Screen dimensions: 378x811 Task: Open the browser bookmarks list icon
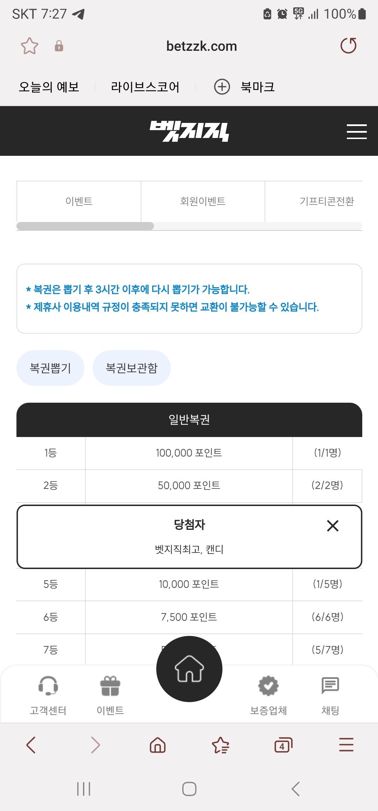tap(220, 745)
